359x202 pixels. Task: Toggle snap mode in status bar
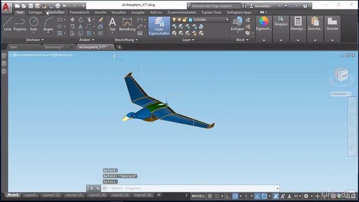tap(217, 196)
